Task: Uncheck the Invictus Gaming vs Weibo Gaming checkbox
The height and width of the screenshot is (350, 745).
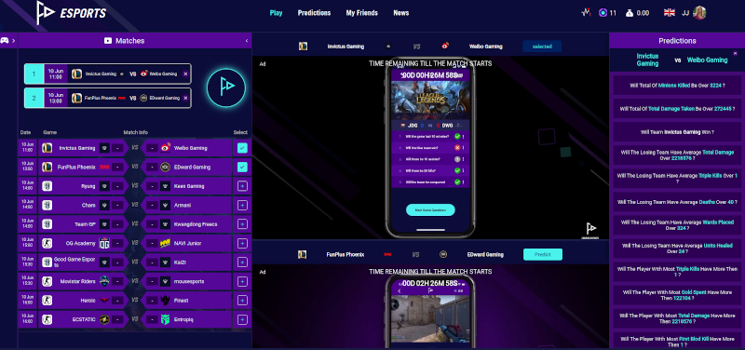Action: coord(242,148)
